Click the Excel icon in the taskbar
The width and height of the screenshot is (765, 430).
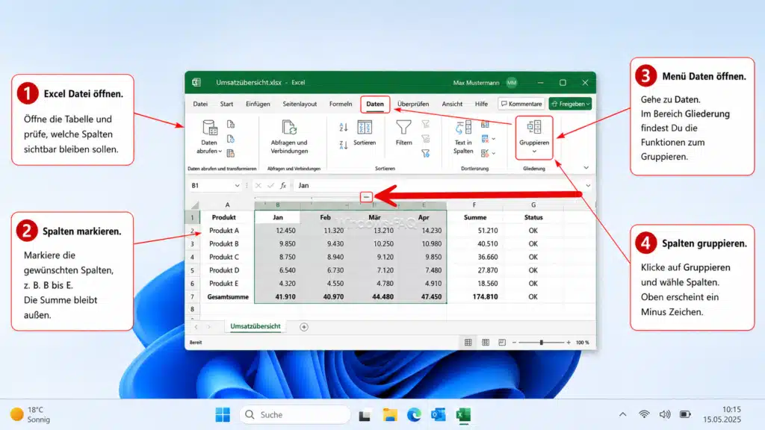coord(463,414)
